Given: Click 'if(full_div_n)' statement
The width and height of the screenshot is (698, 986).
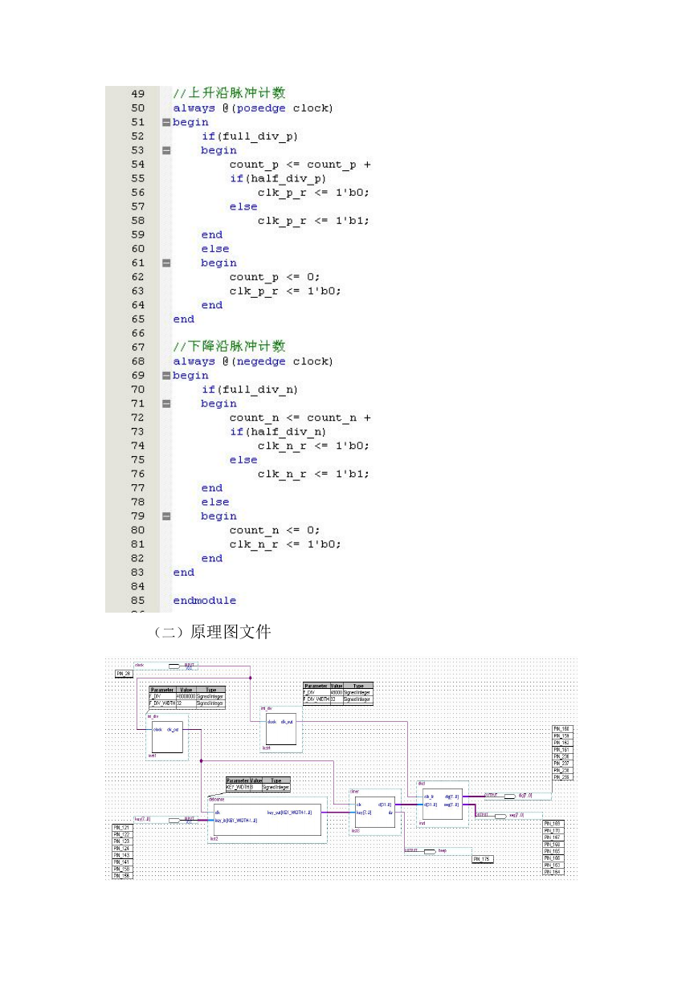Looking at the screenshot, I should (250, 389).
